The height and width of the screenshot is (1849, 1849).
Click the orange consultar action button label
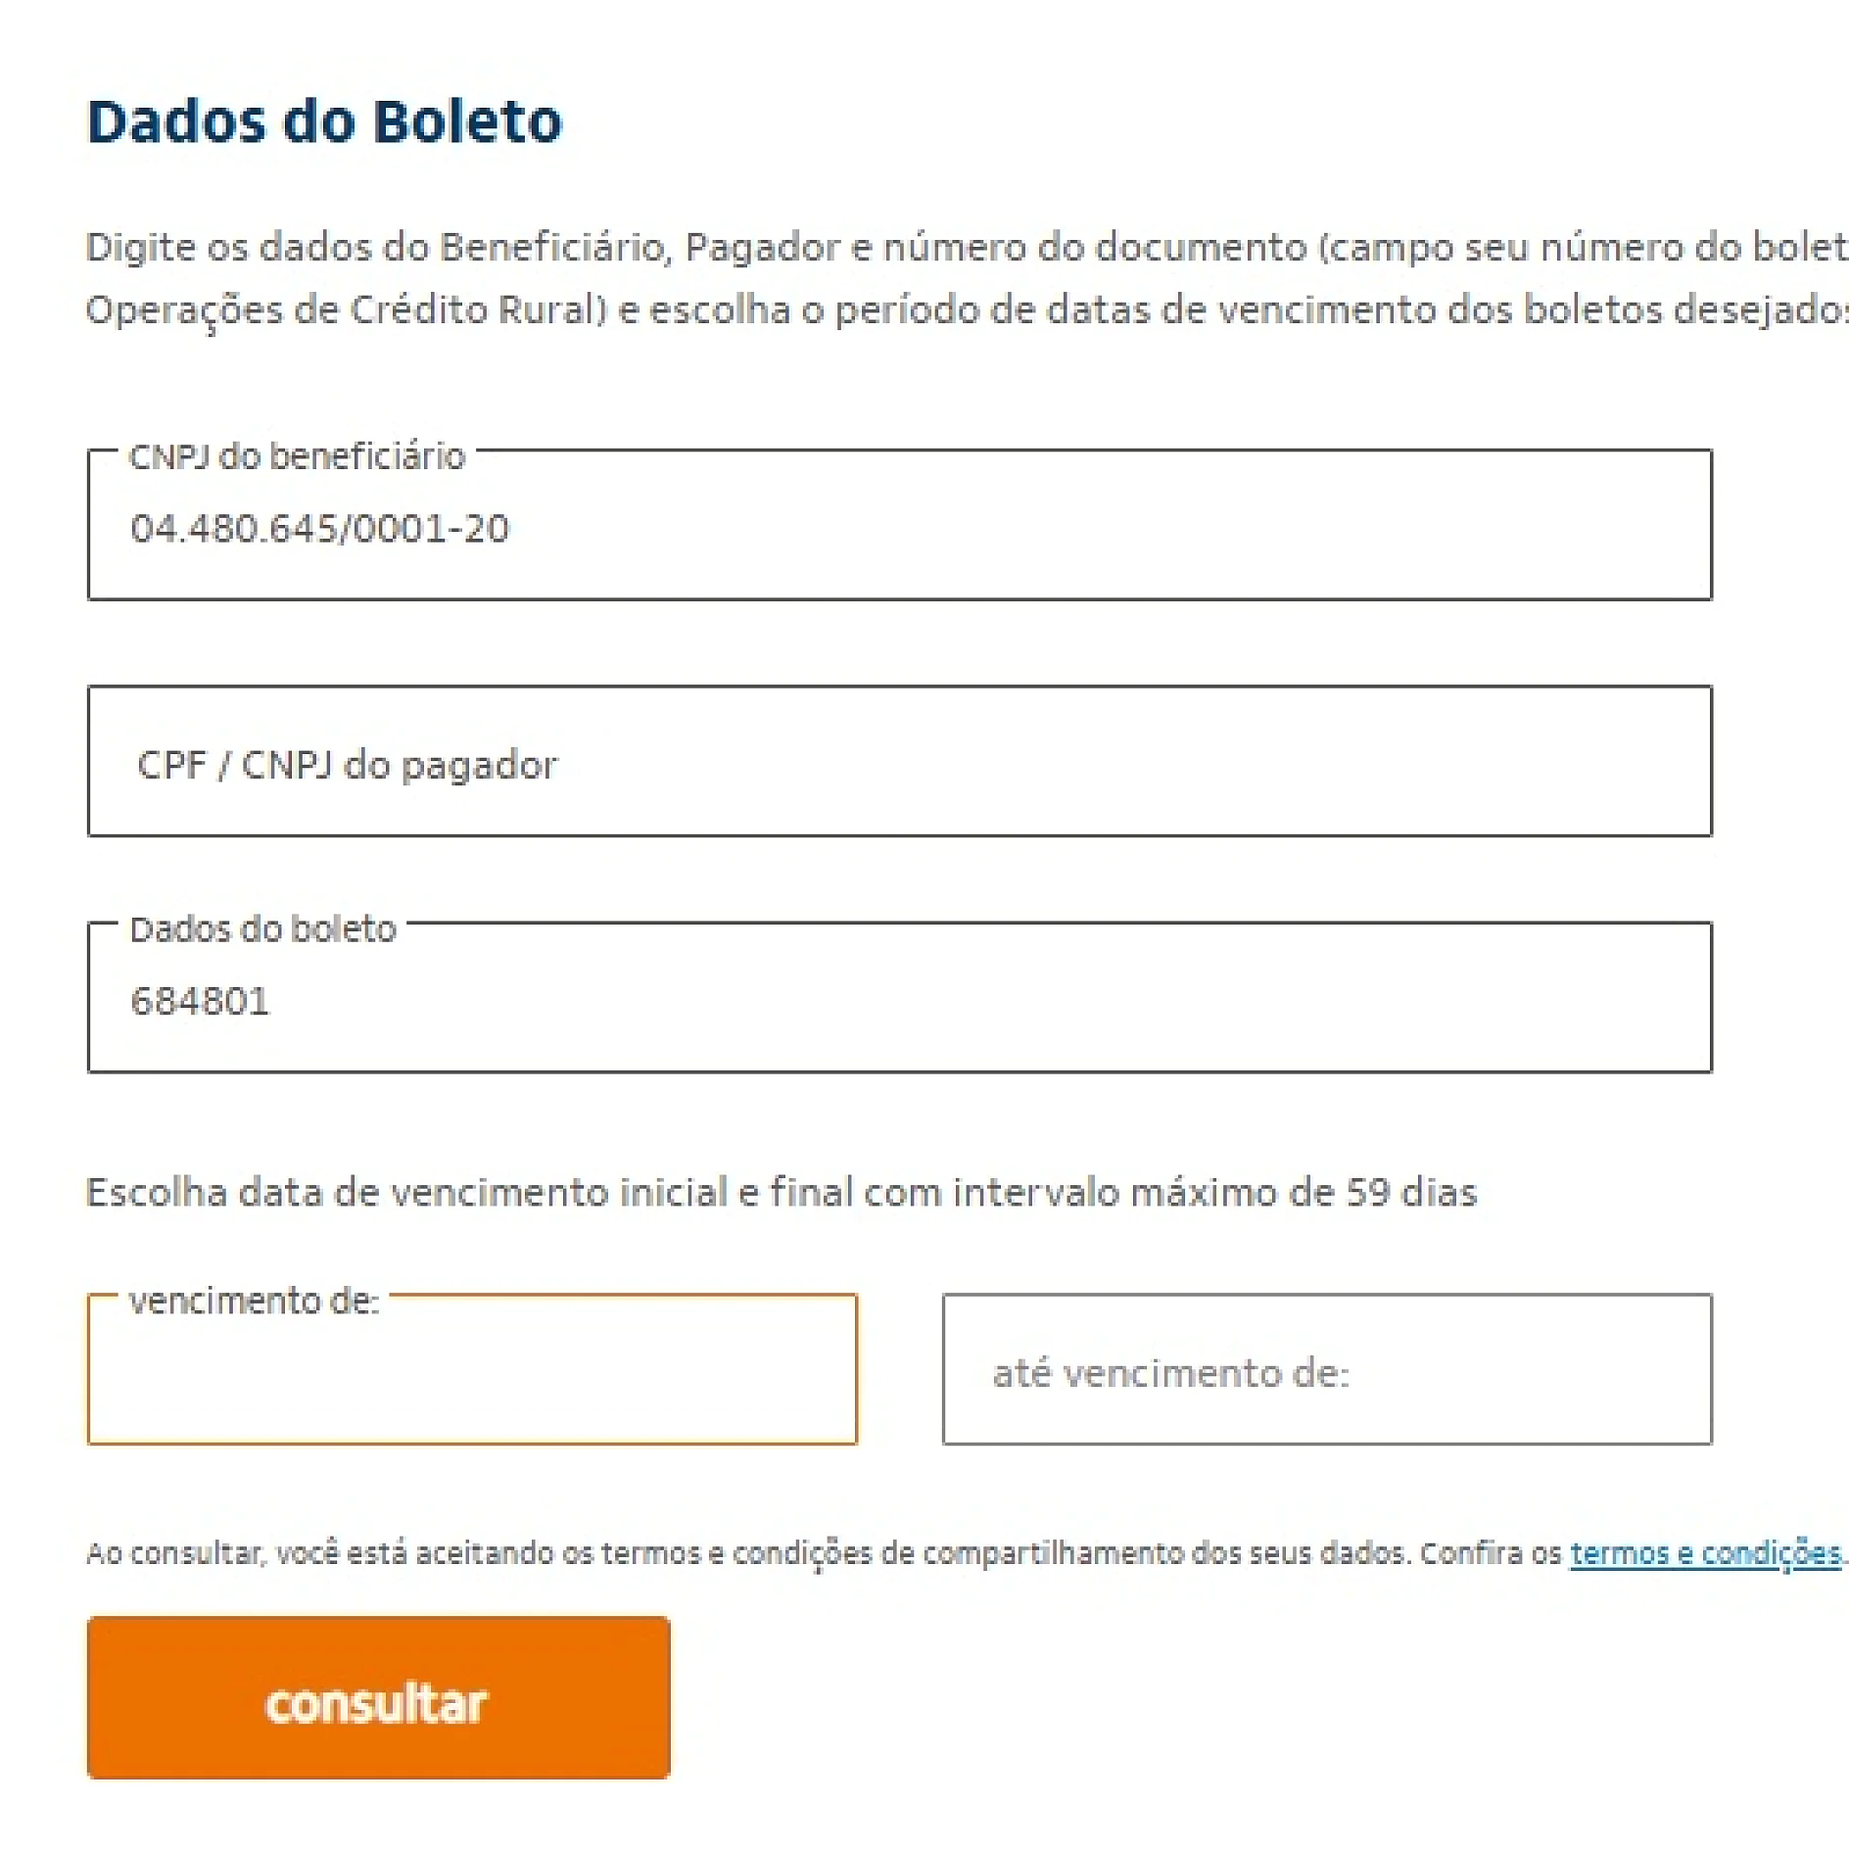click(377, 1702)
